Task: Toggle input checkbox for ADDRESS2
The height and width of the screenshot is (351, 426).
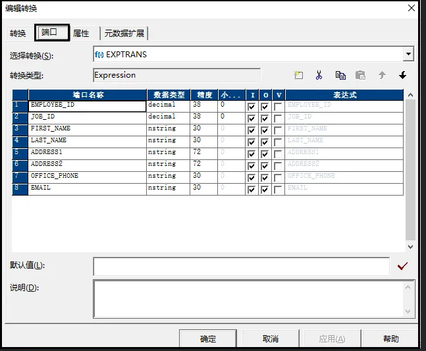Action: pos(252,166)
